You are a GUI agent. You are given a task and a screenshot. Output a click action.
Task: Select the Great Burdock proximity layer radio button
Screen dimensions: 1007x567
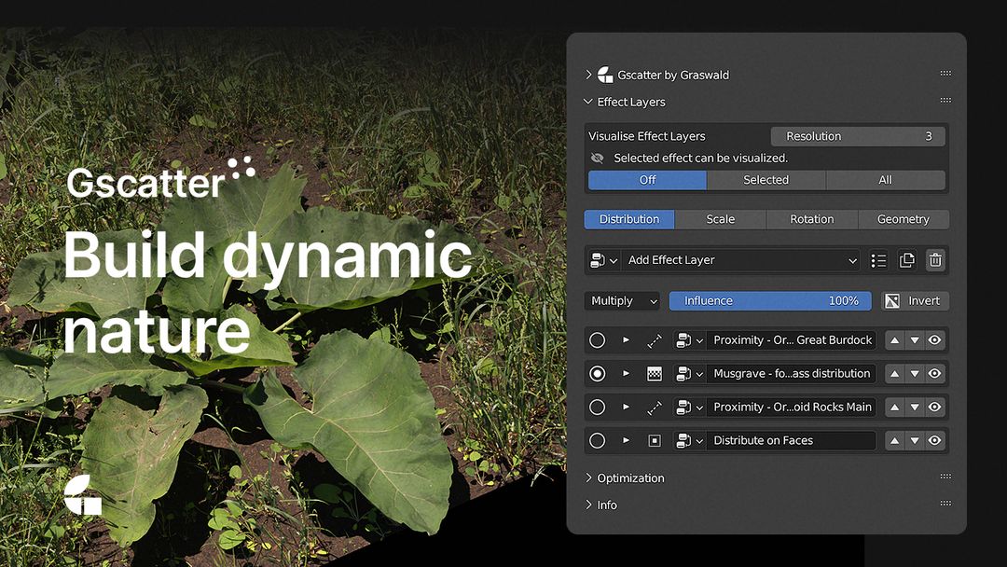pos(597,340)
